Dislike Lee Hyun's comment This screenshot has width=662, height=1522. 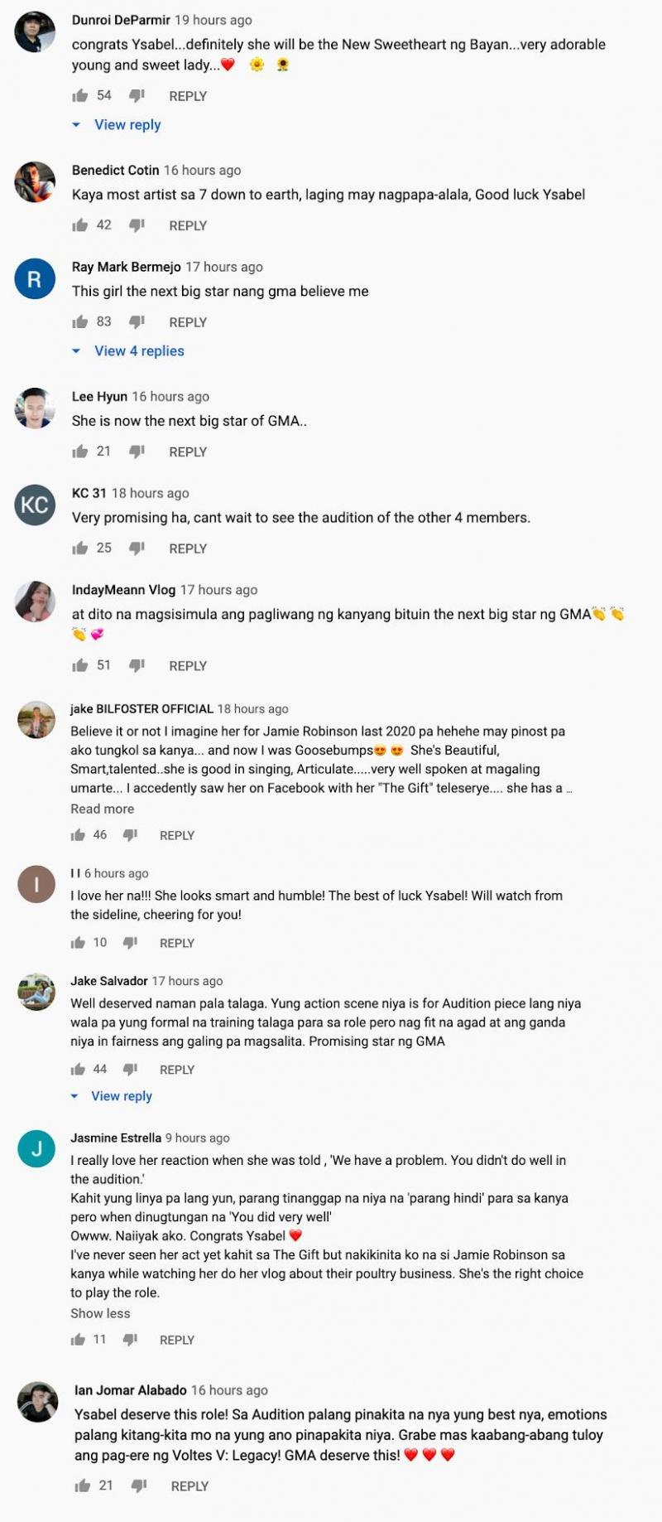pyautogui.click(x=137, y=452)
